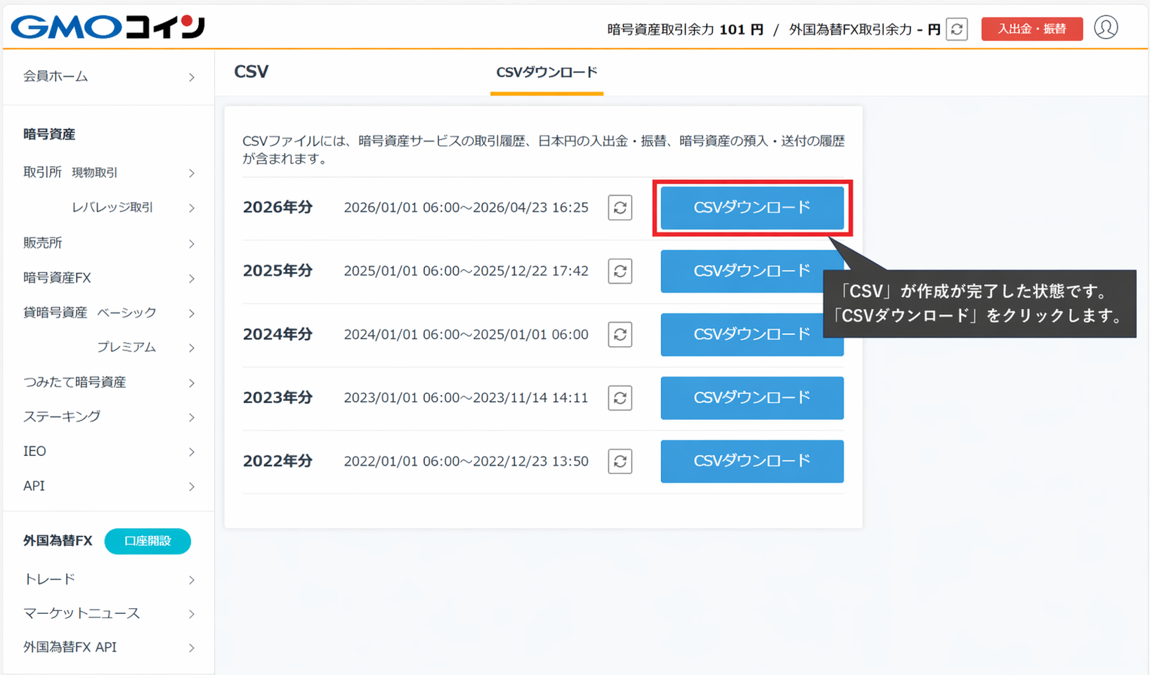Image resolution: width=1150 pixels, height=675 pixels.
Task: Click the 2022年分 row label
Action: coord(277,461)
